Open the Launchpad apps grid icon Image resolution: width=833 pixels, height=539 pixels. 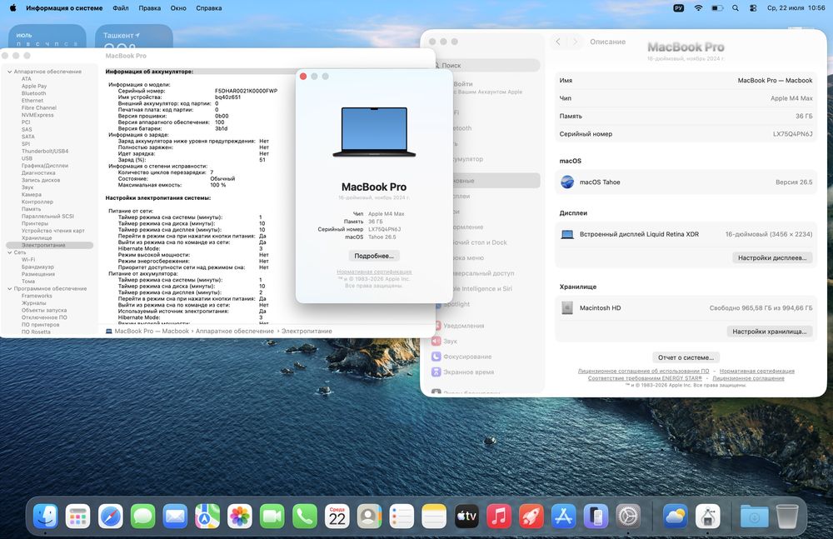pyautogui.click(x=78, y=517)
